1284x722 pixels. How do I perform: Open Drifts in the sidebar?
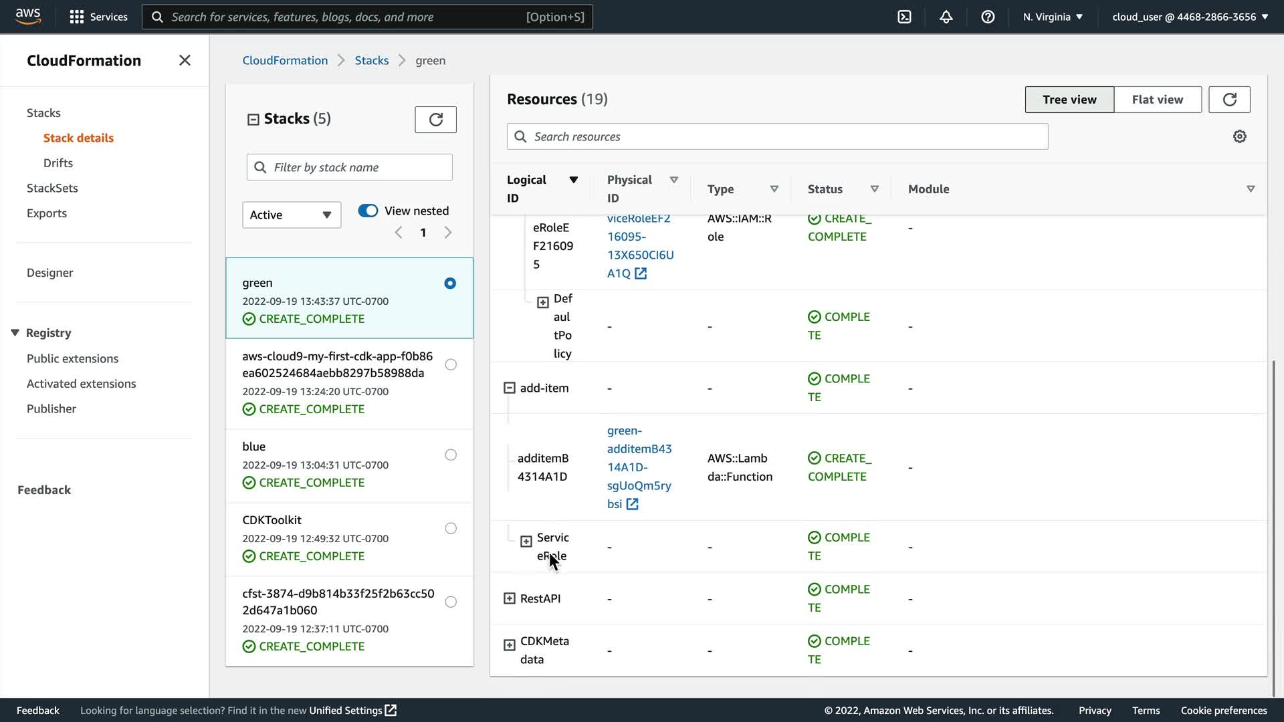point(58,163)
